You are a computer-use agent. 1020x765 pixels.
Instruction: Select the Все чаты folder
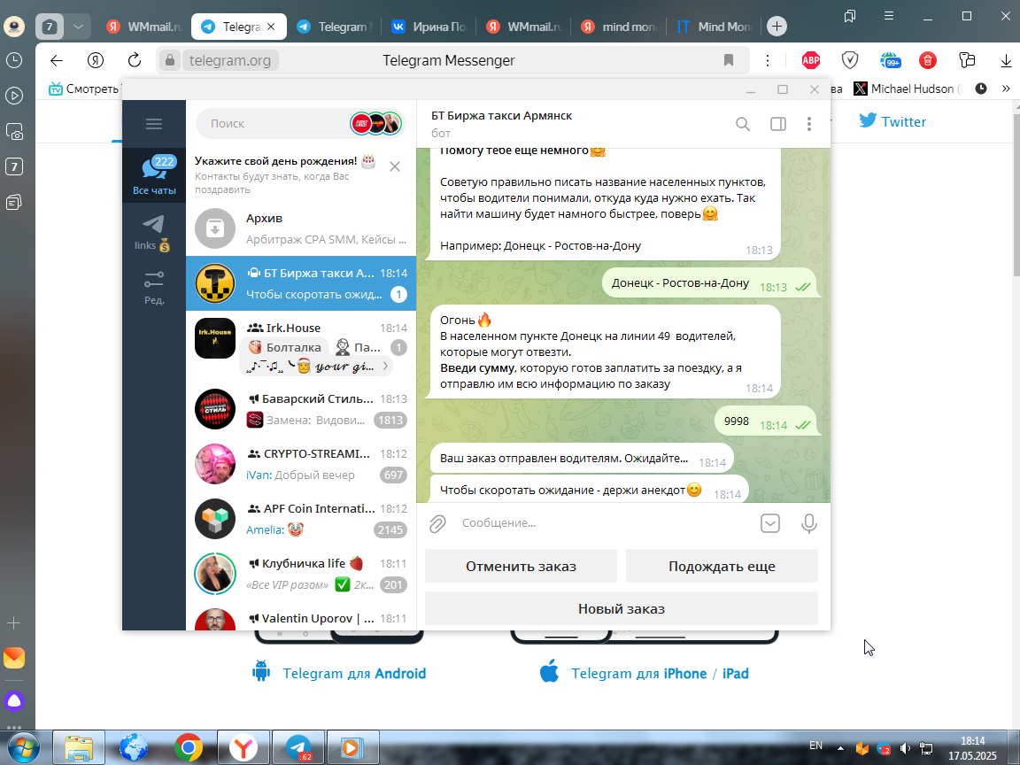click(x=154, y=175)
